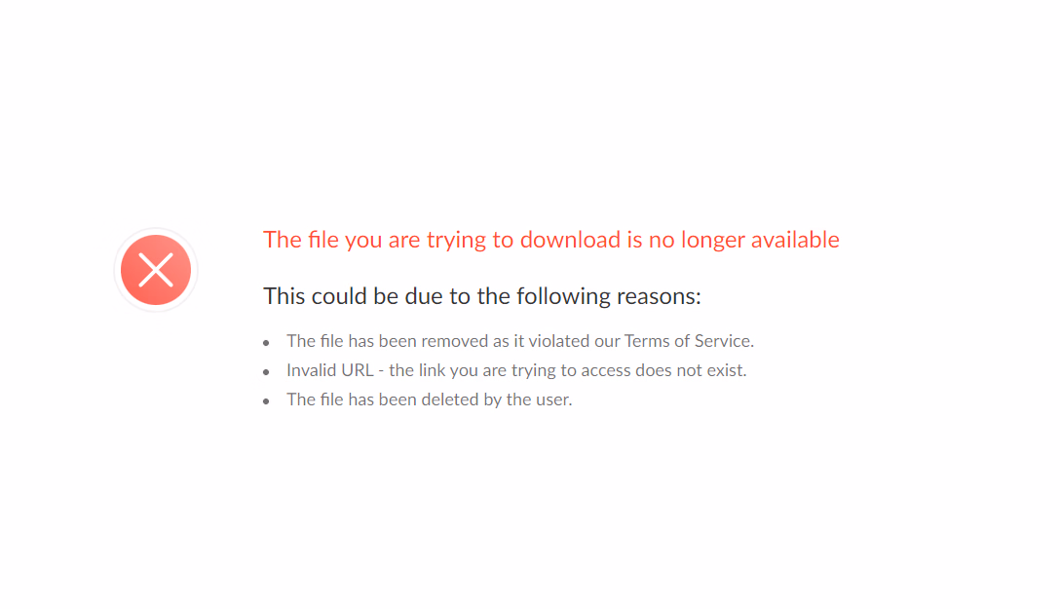Click the word 'violated' in first reason
Screen dimensions: 1060x609
coord(558,341)
